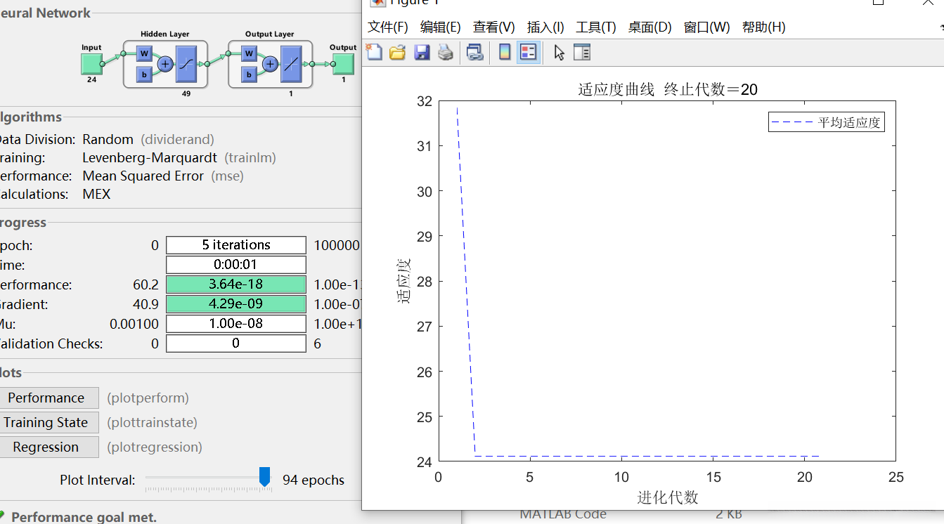Click the Mu progress bar 1.00e-08
The image size is (944, 524).
click(x=236, y=324)
